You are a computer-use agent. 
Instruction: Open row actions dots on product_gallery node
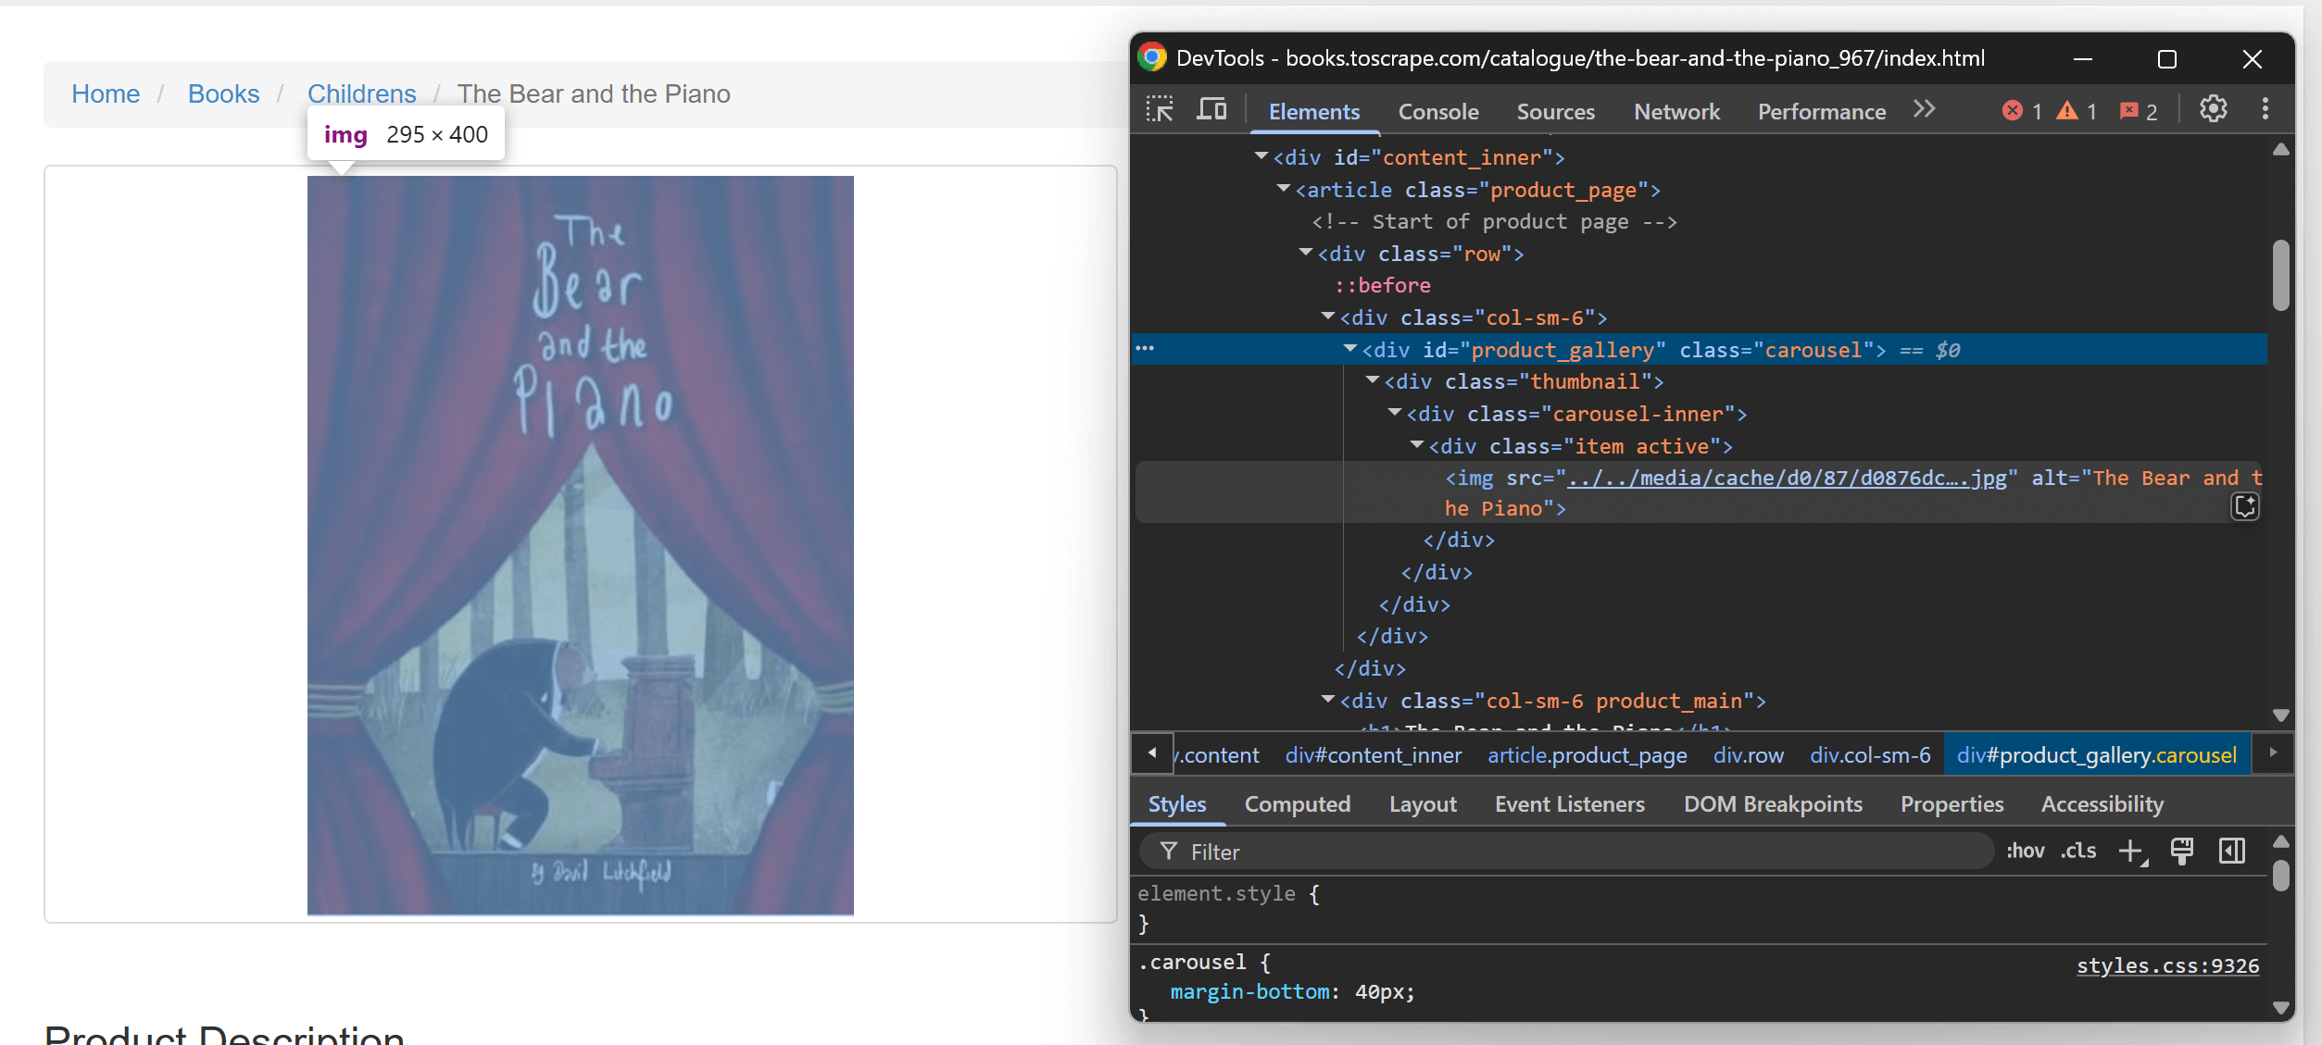(1145, 349)
